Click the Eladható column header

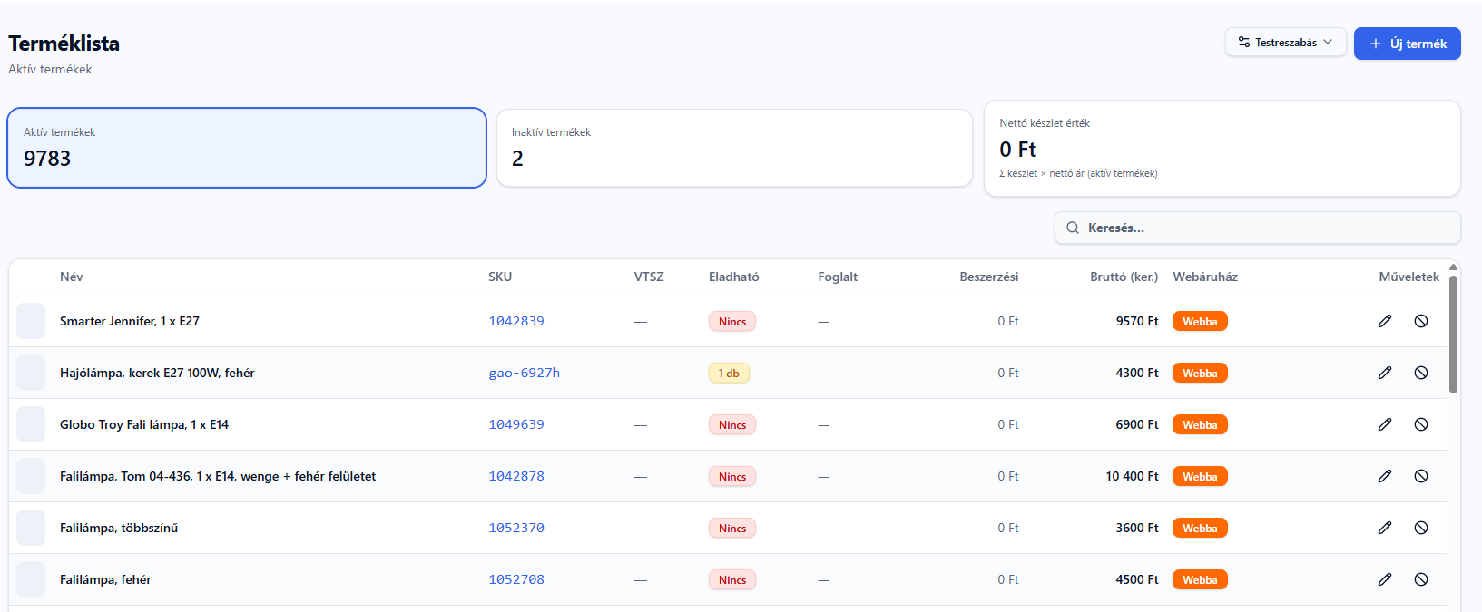[734, 277]
